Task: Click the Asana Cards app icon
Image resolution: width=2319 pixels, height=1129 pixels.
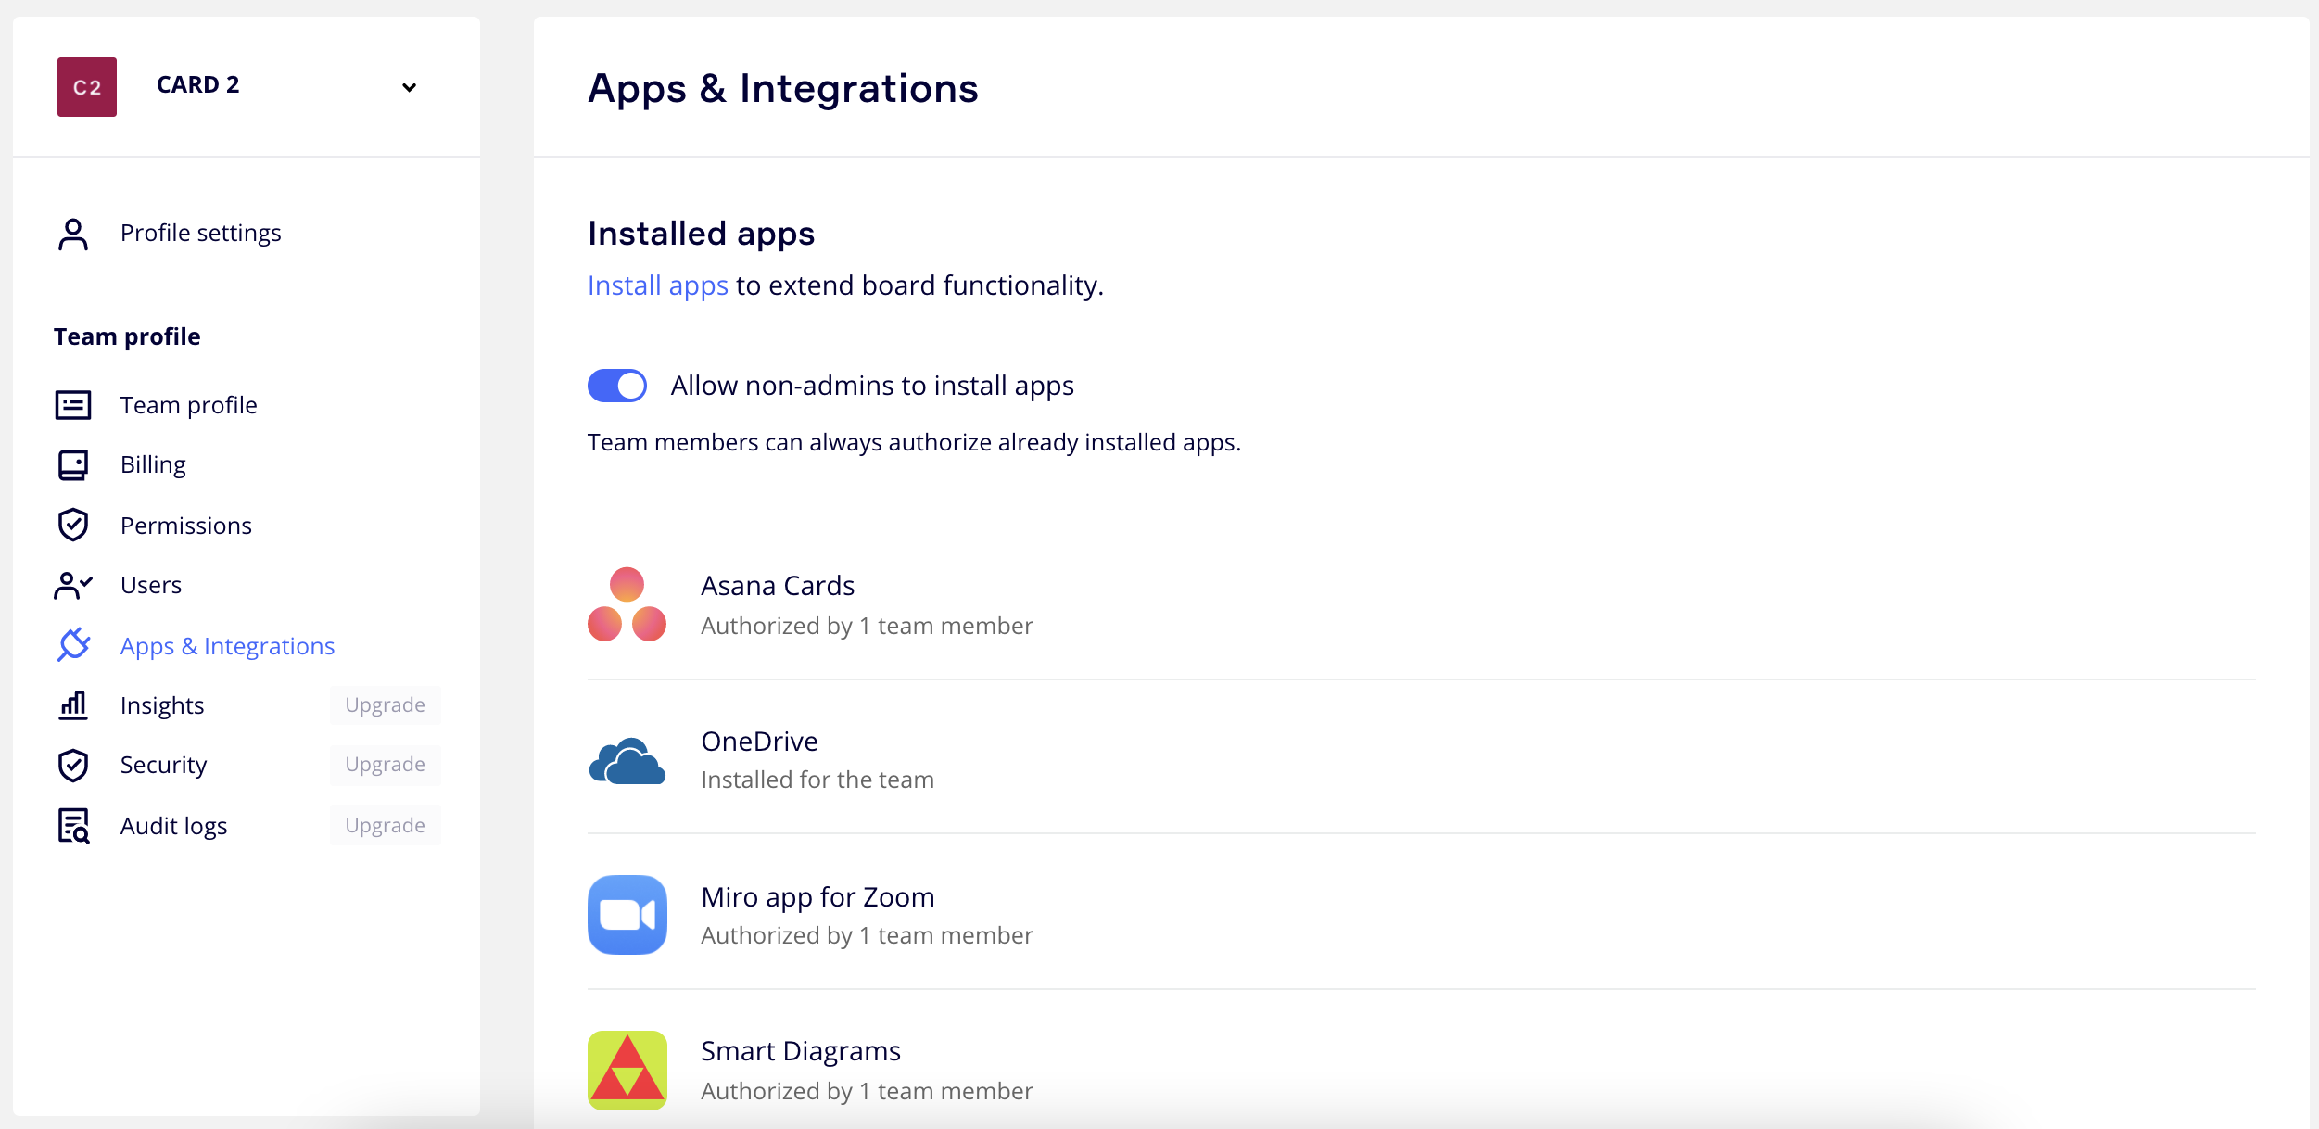Action: click(x=627, y=604)
